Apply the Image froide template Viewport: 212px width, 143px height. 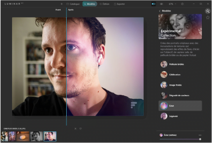180,85
